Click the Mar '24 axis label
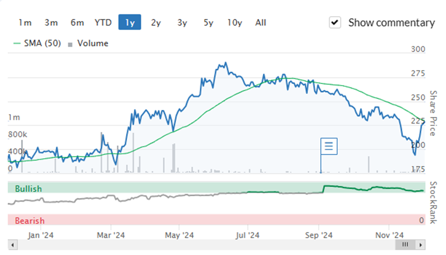 (111, 236)
